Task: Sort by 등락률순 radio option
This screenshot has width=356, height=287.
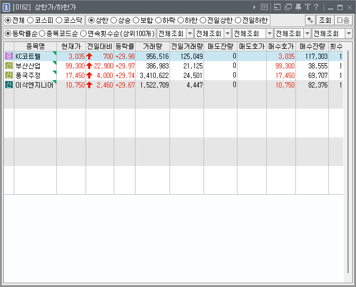Action: [x=8, y=34]
